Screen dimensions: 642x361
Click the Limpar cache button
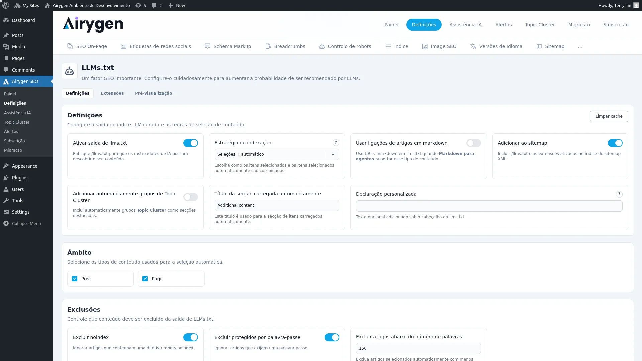click(x=609, y=116)
